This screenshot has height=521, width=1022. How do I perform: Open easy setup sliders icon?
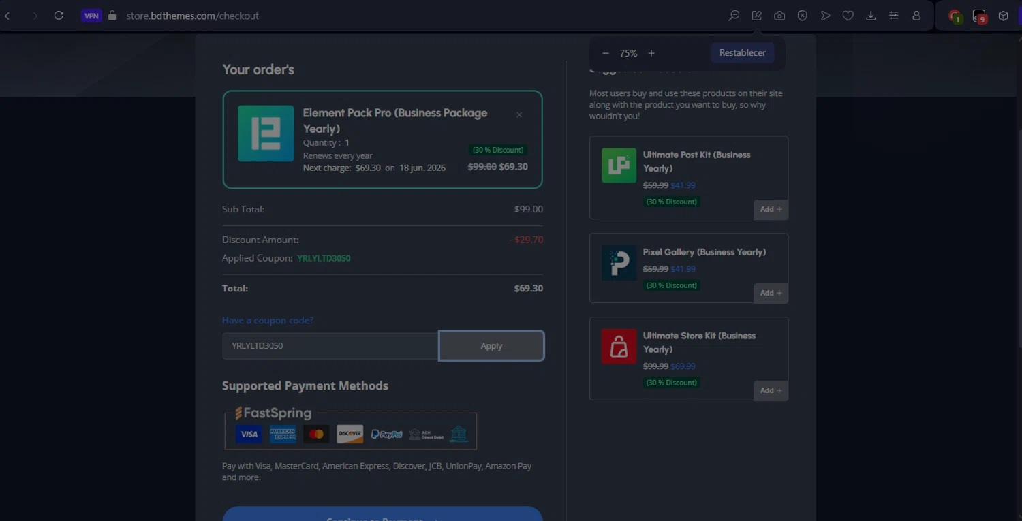[x=894, y=16]
